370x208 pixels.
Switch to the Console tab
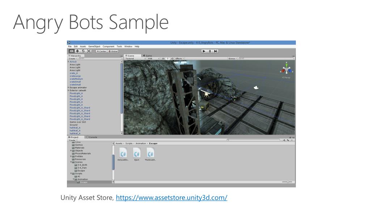point(92,137)
